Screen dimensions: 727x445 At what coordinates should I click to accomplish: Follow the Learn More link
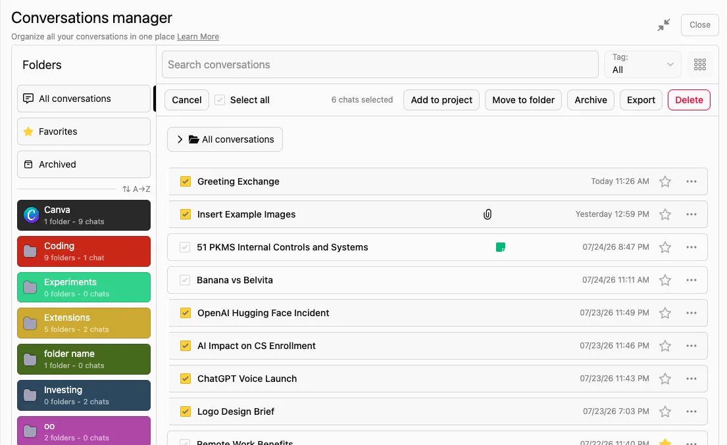click(198, 37)
